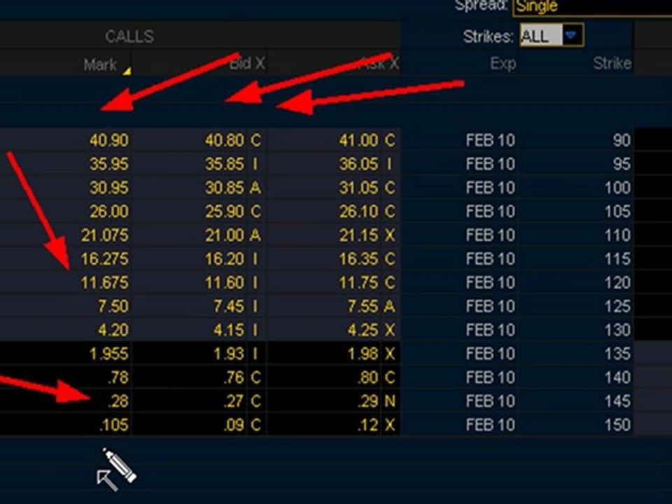The width and height of the screenshot is (672, 504).
Task: Open the Strikes ALL dropdown arrow
Action: [570, 35]
